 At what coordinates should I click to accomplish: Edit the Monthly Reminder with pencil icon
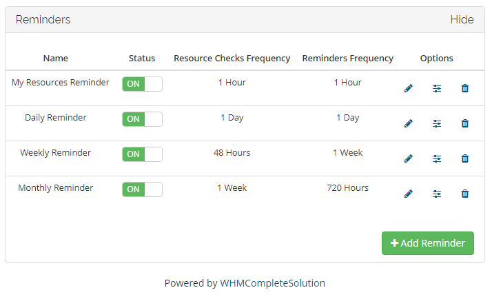[x=408, y=194]
